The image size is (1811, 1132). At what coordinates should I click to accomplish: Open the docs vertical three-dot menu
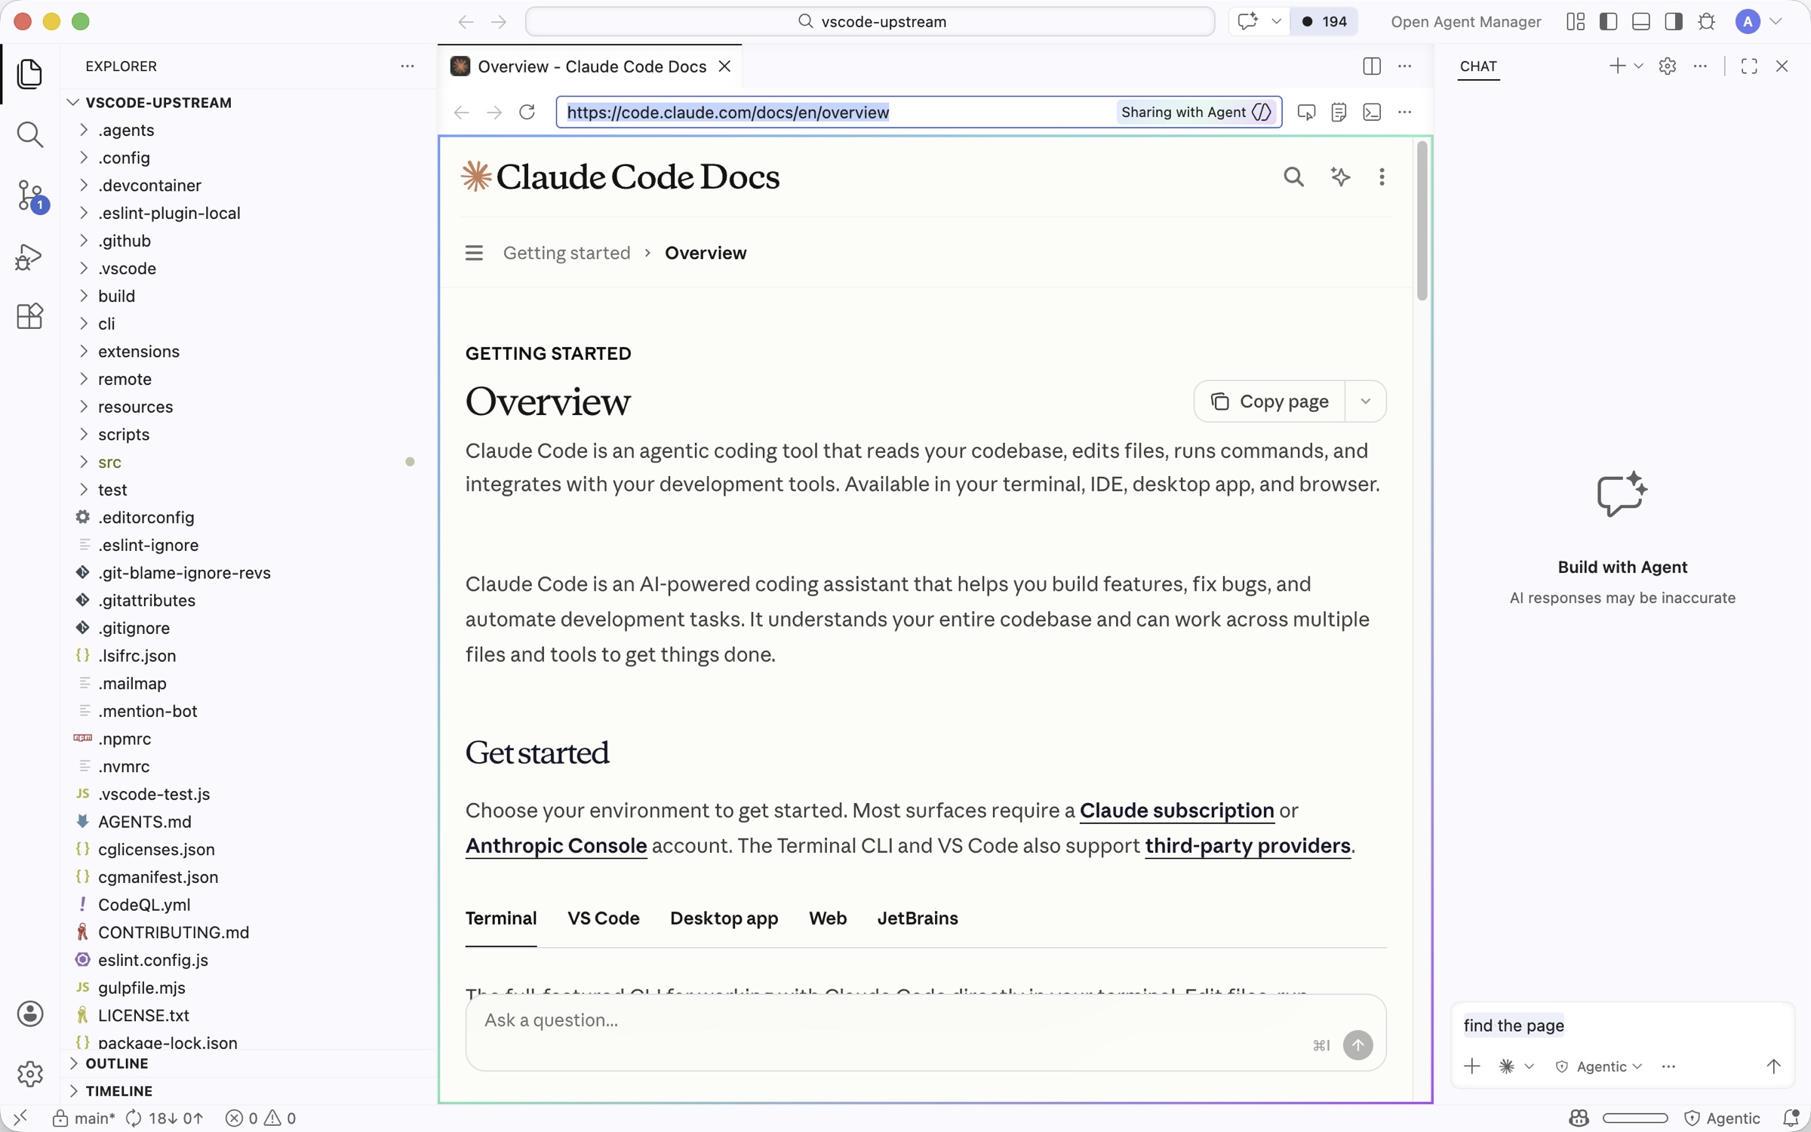pyautogui.click(x=1382, y=177)
